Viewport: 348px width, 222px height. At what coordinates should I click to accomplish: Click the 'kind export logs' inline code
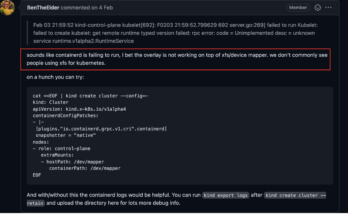(x=226, y=195)
